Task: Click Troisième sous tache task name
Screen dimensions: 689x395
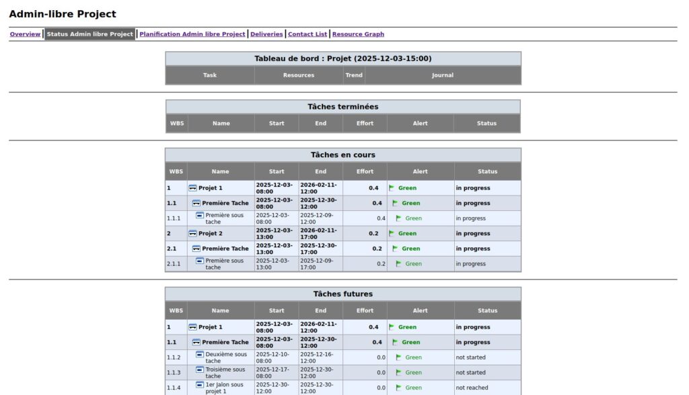Action: tap(225, 373)
